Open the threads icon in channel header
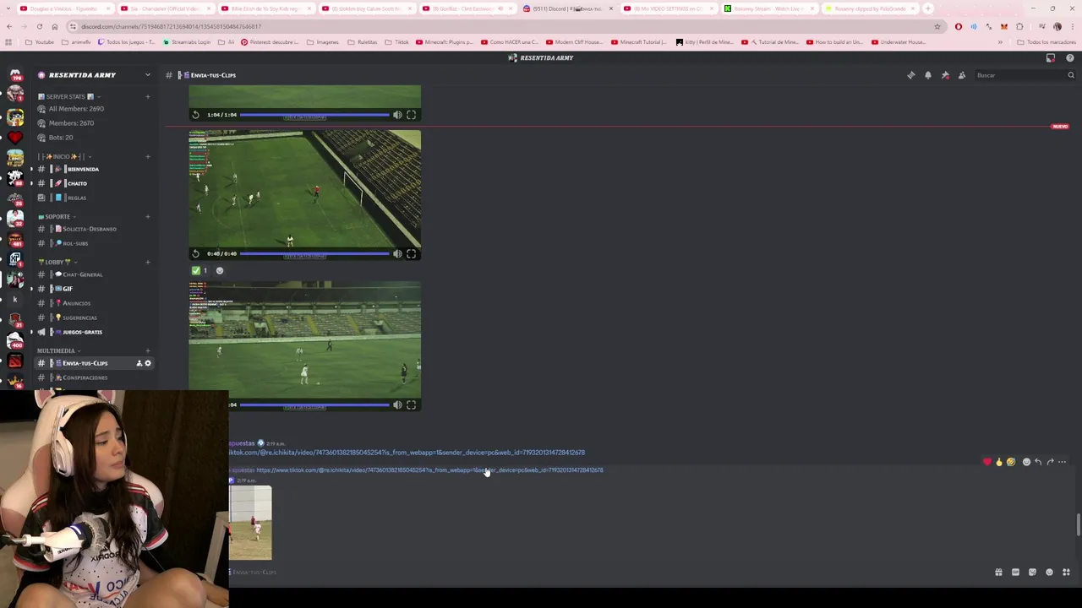The height and width of the screenshot is (608, 1082). click(x=911, y=75)
